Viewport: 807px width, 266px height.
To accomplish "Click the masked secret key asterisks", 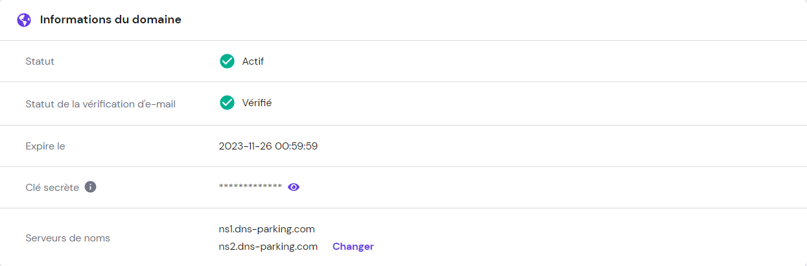I will tap(250, 187).
